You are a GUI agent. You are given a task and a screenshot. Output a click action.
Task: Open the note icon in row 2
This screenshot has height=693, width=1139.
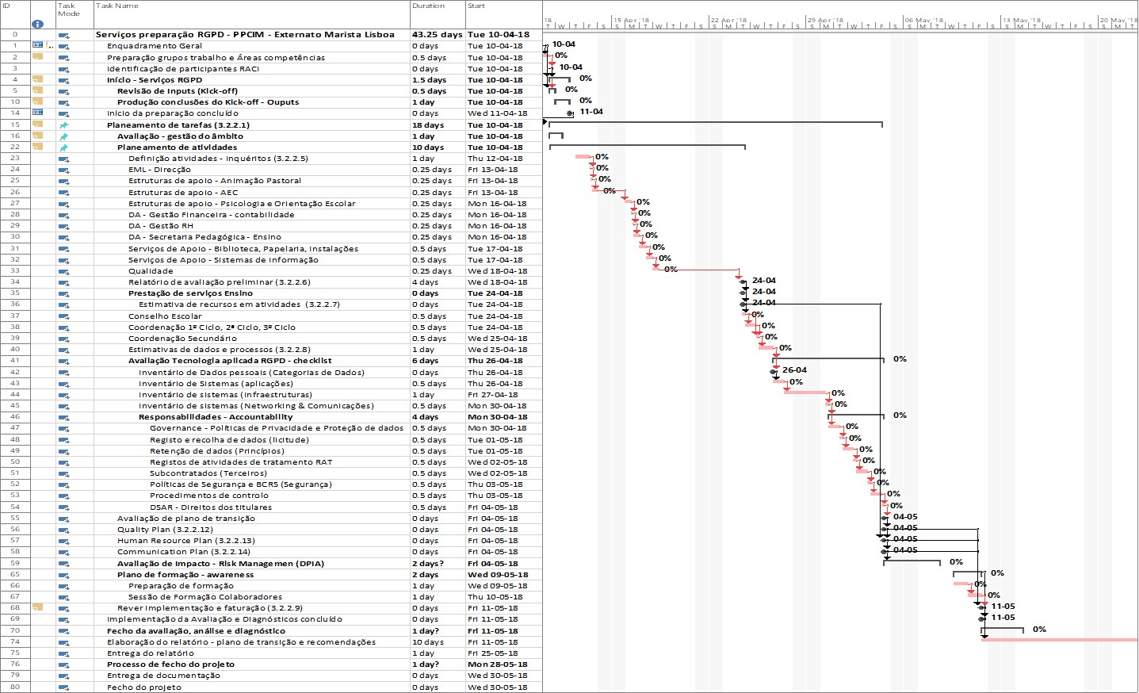(x=37, y=57)
